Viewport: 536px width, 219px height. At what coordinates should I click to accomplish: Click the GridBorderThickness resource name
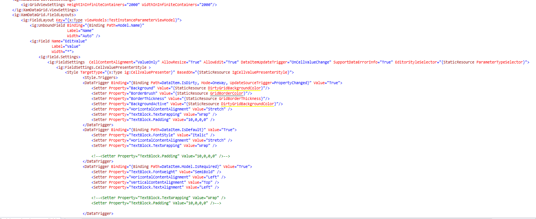pyautogui.click(x=240, y=98)
